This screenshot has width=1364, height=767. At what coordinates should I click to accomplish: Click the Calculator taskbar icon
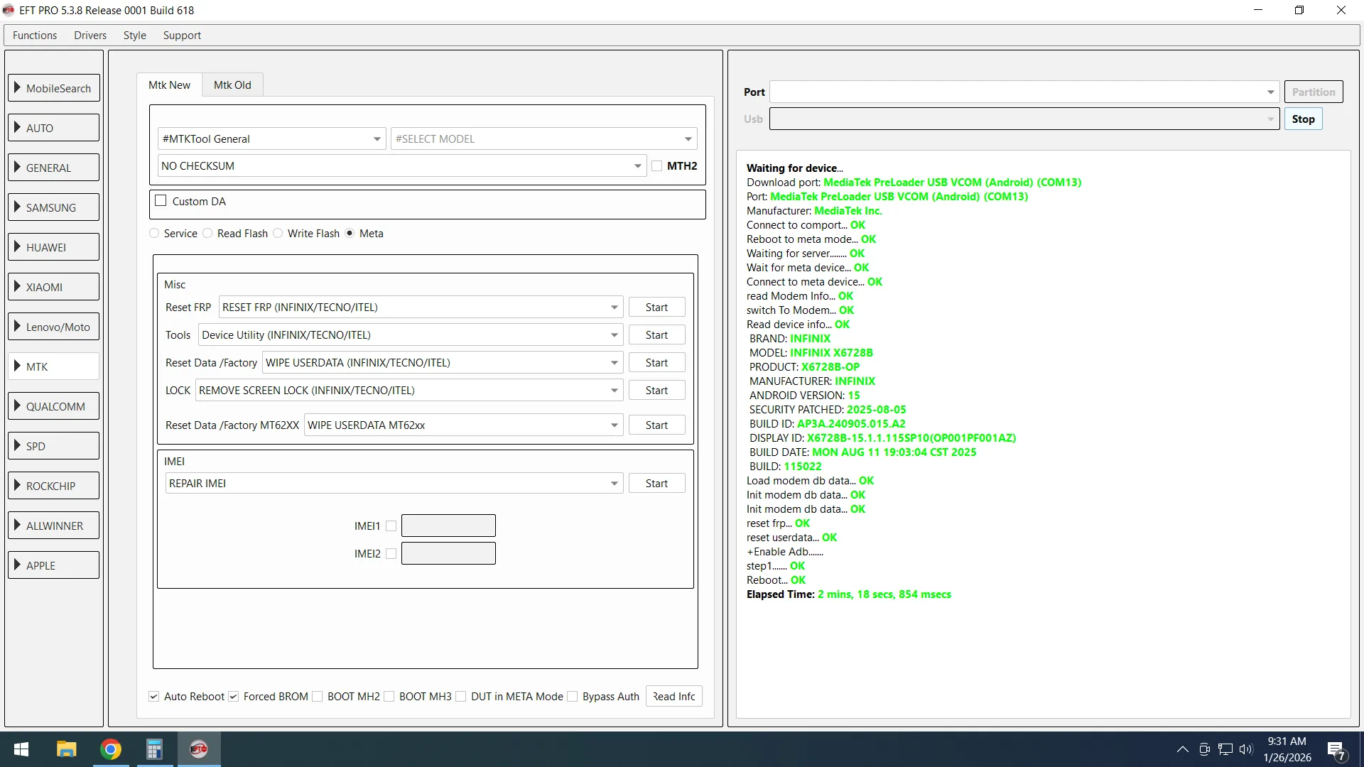point(154,749)
